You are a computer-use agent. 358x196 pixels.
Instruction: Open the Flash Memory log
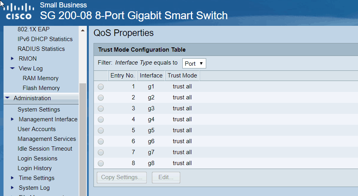41,88
